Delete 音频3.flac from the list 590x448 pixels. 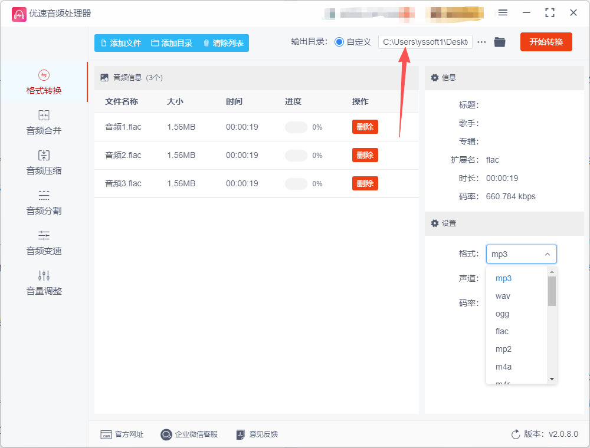coord(365,183)
